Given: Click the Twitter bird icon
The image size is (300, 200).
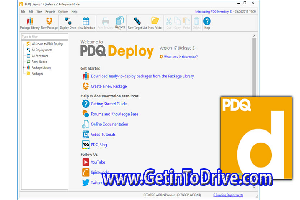Looking at the screenshot, I should 85,182.
